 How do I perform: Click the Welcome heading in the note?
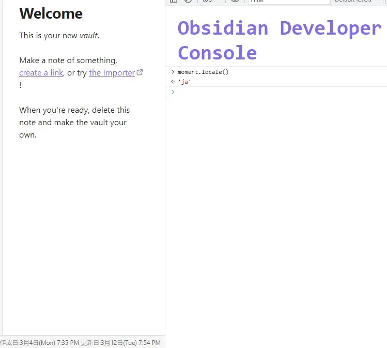pos(51,13)
